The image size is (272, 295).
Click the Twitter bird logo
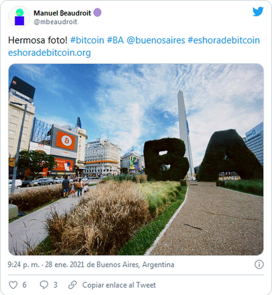[x=258, y=12]
